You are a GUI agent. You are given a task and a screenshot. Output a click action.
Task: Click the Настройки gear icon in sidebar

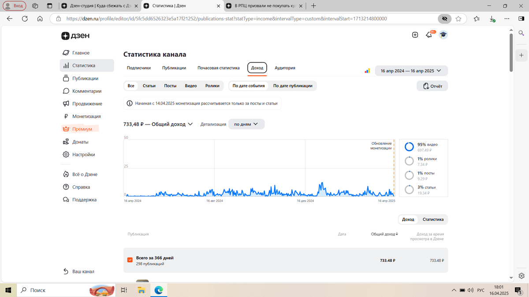coord(66,155)
